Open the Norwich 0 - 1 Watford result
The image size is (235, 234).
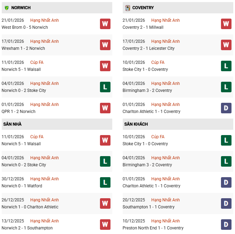tap(22, 186)
